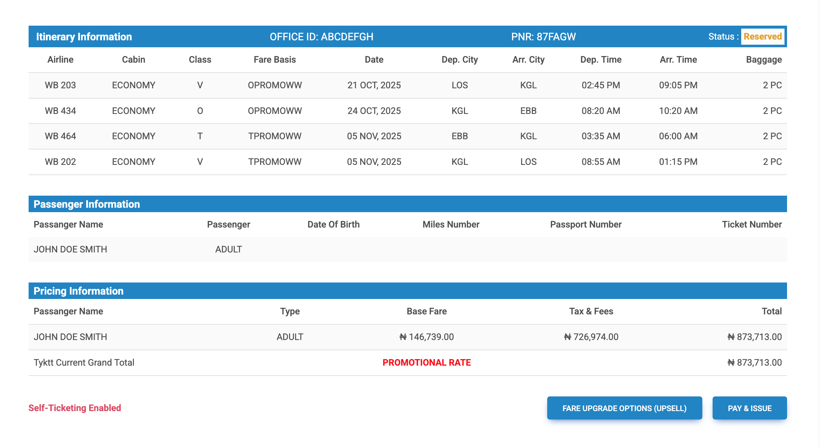This screenshot has width=823, height=447.
Task: Click the Reserved status badge
Action: 762,37
